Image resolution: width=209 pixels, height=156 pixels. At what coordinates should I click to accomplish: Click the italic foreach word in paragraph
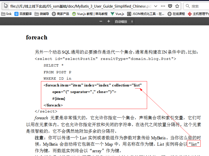pos(41,118)
